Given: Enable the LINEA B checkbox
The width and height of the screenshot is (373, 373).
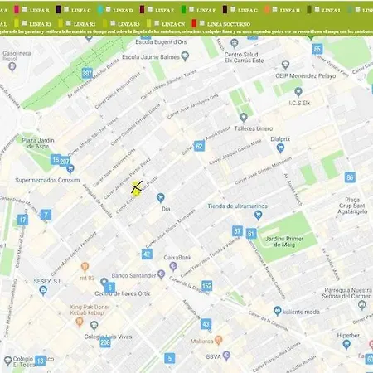Looking at the screenshot, I should point(25,9).
